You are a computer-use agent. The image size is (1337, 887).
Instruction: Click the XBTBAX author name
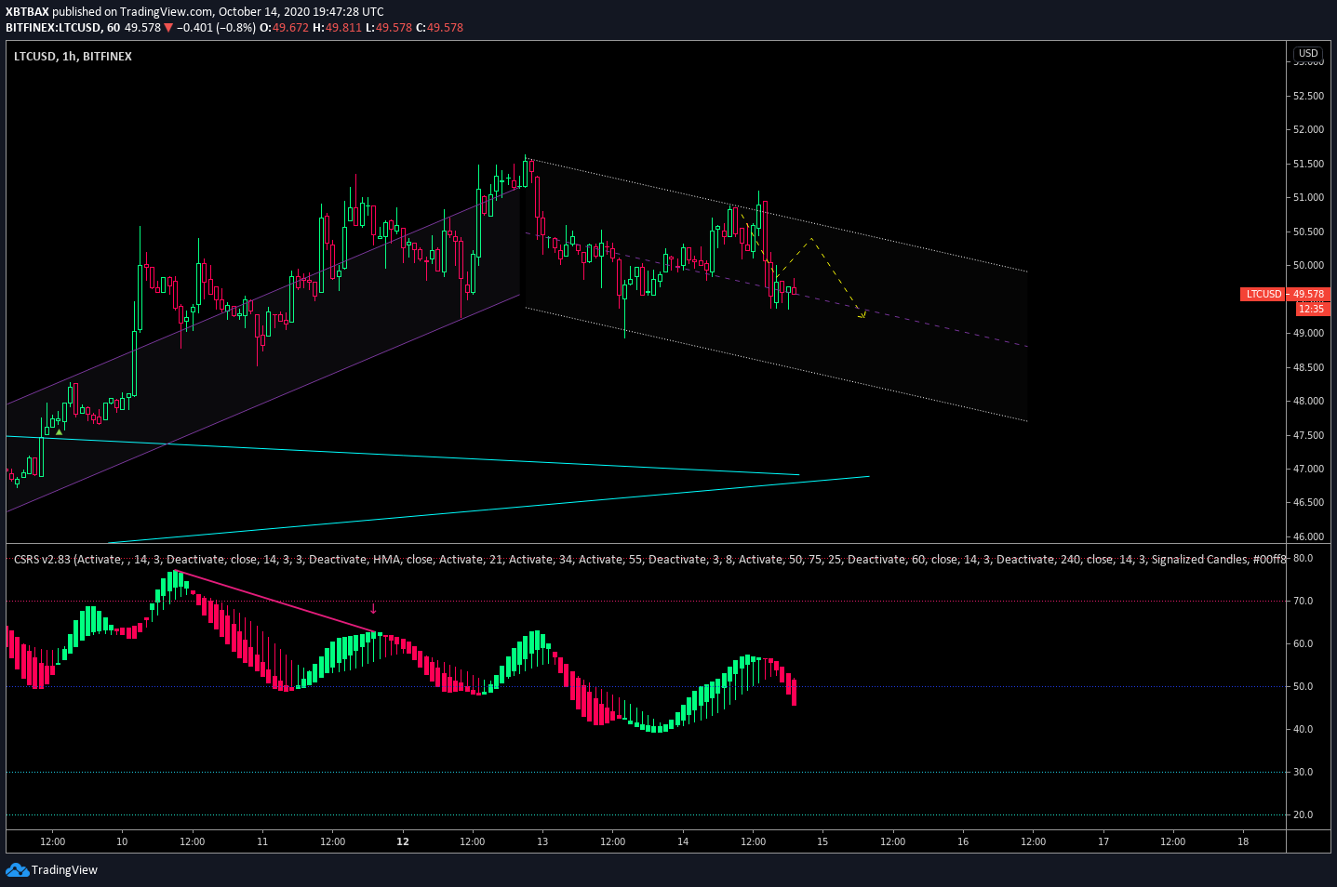point(27,12)
